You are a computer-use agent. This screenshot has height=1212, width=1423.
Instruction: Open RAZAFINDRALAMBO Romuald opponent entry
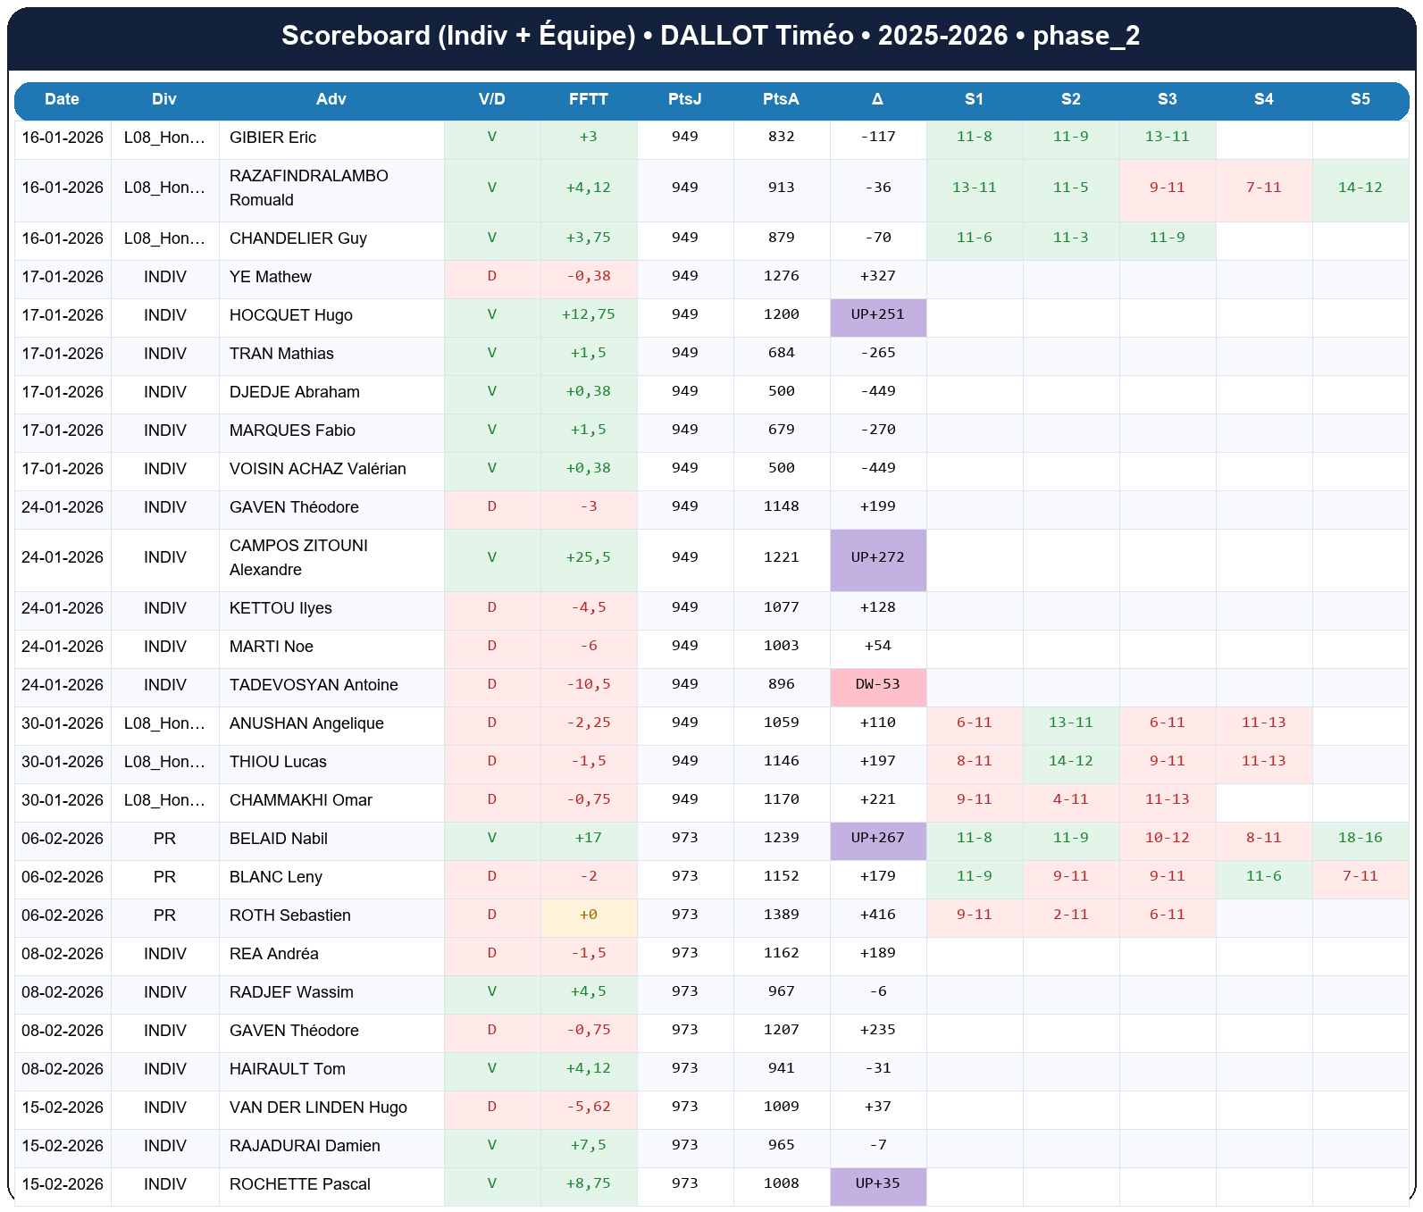point(308,188)
